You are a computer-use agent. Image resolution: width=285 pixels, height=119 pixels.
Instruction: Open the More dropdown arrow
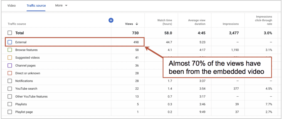pyautogui.click(x=66, y=6)
